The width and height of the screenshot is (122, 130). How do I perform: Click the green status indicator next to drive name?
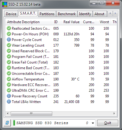pos(14,123)
